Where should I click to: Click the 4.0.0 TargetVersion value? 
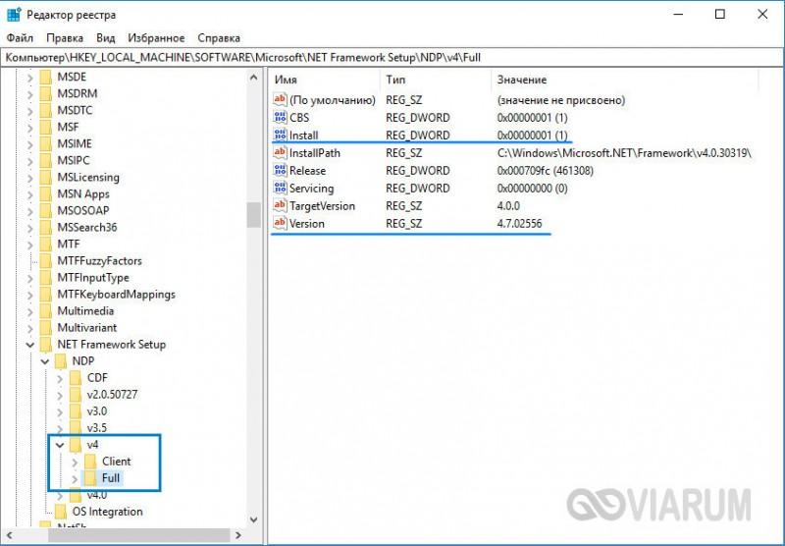click(x=508, y=206)
